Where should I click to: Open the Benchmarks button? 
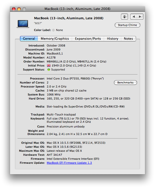[125, 82]
